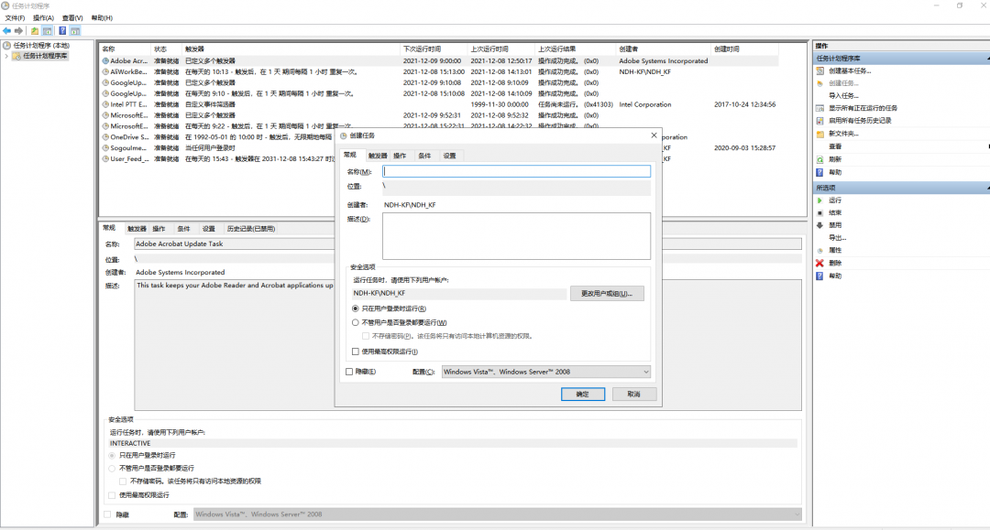Switch to the 触发器 tab
990x530 pixels.
(379, 155)
